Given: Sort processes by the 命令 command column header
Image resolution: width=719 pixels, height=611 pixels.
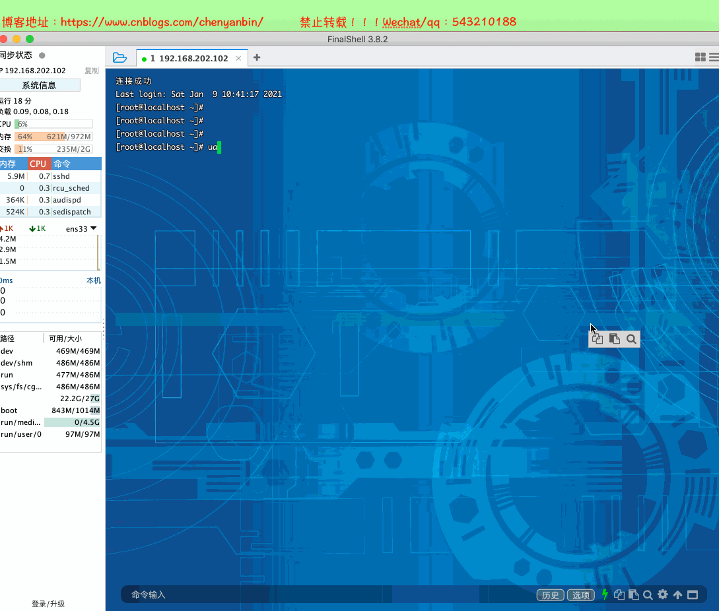Looking at the screenshot, I should pyautogui.click(x=76, y=164).
